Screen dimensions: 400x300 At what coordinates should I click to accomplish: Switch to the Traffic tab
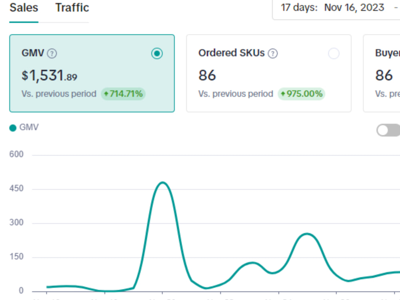pos(72,8)
